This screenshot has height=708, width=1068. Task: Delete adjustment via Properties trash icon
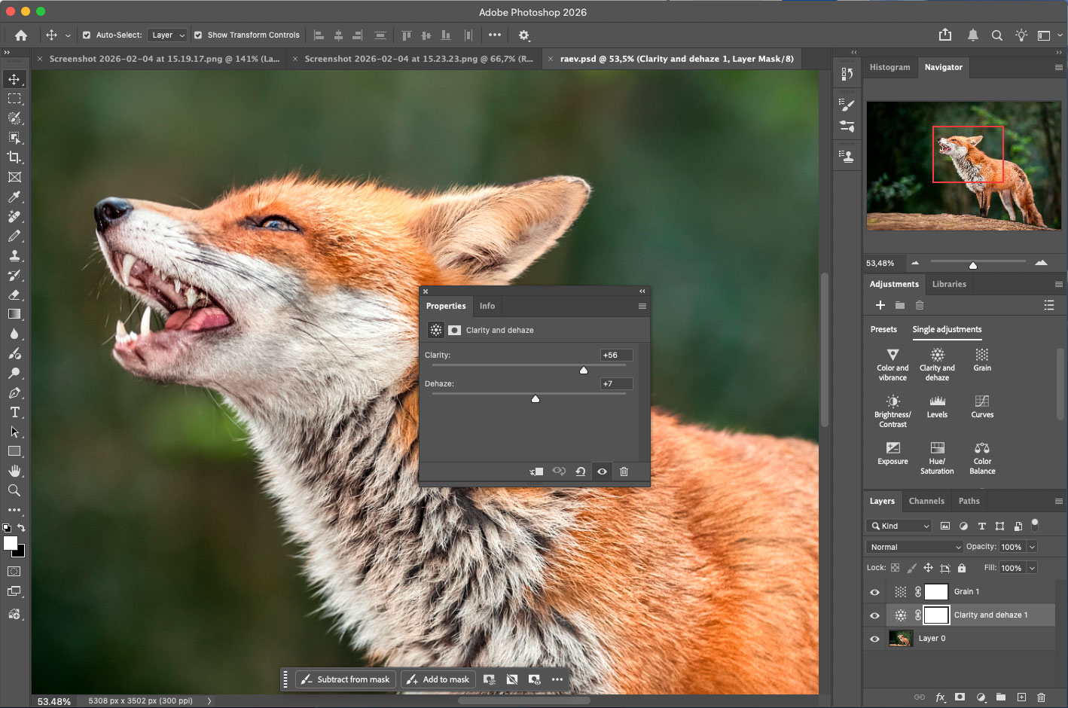(x=624, y=471)
